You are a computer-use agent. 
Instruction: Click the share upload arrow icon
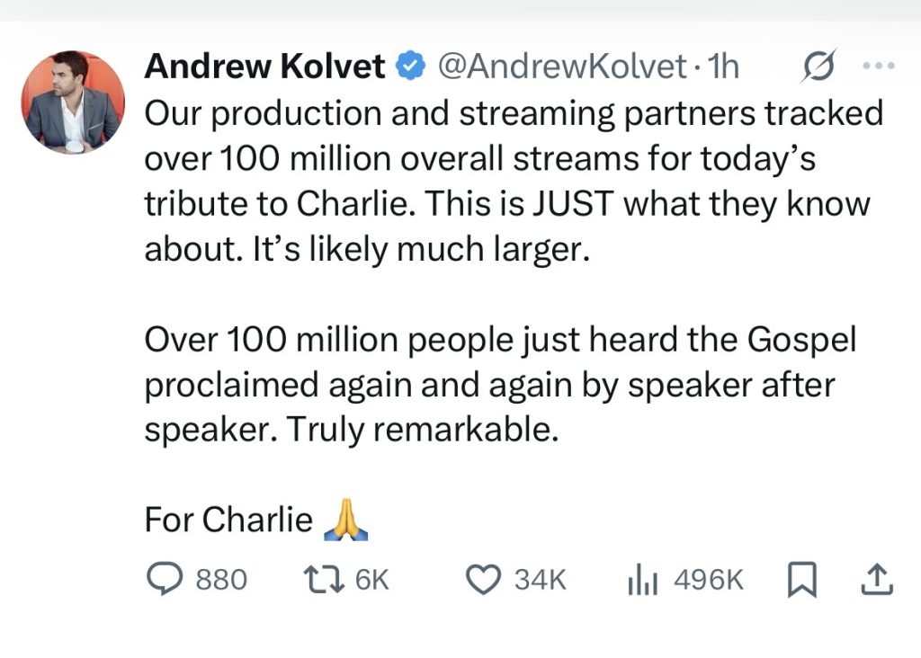[877, 580]
